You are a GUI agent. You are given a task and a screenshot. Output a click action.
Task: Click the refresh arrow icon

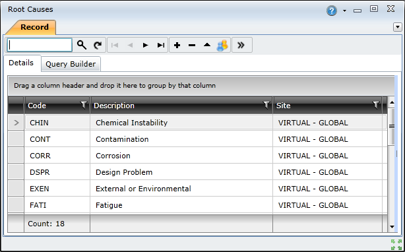point(98,45)
